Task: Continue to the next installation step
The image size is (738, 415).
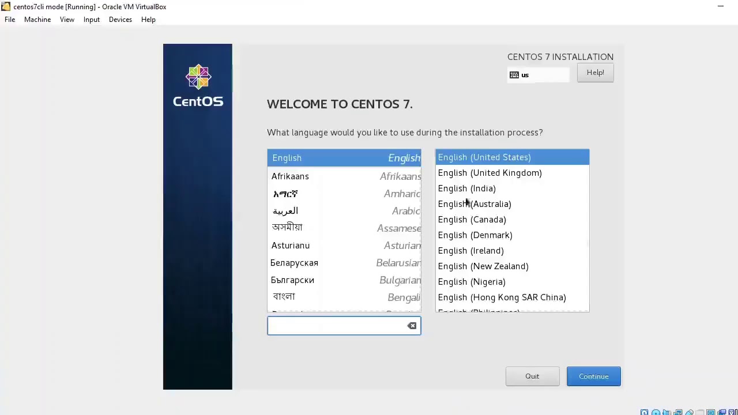Action: [x=593, y=376]
